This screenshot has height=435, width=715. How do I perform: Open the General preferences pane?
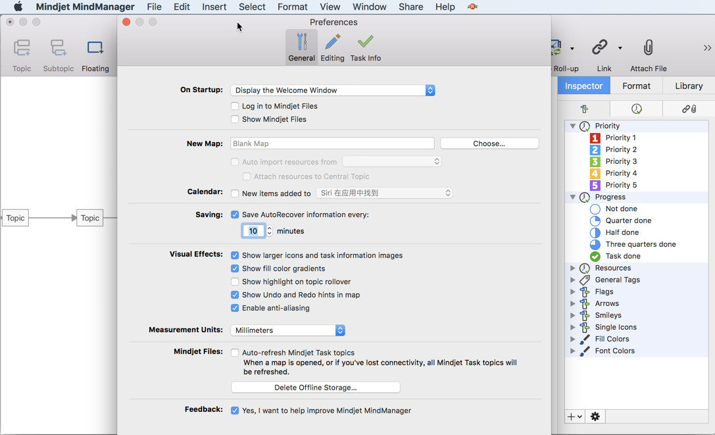301,47
